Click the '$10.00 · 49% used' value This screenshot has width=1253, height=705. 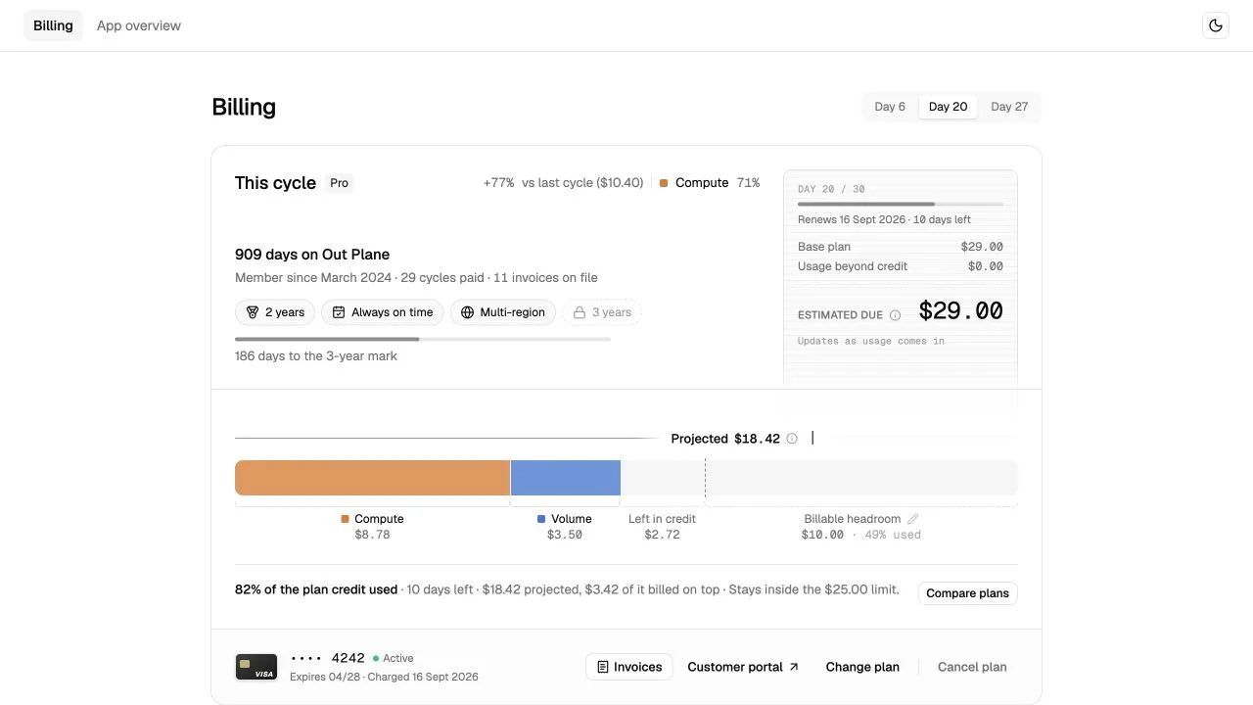[861, 535]
